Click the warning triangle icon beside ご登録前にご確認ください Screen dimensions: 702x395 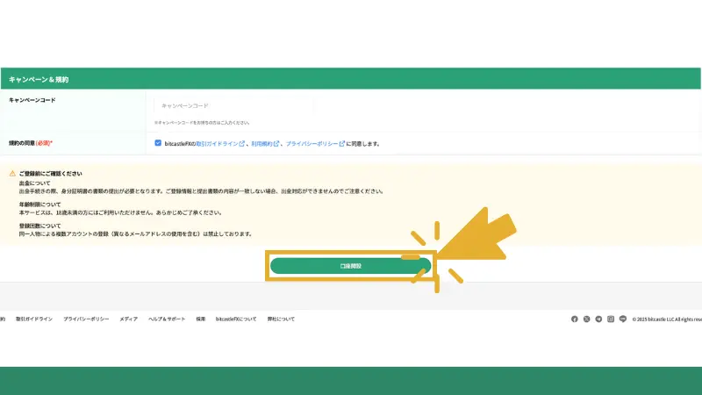coord(12,173)
